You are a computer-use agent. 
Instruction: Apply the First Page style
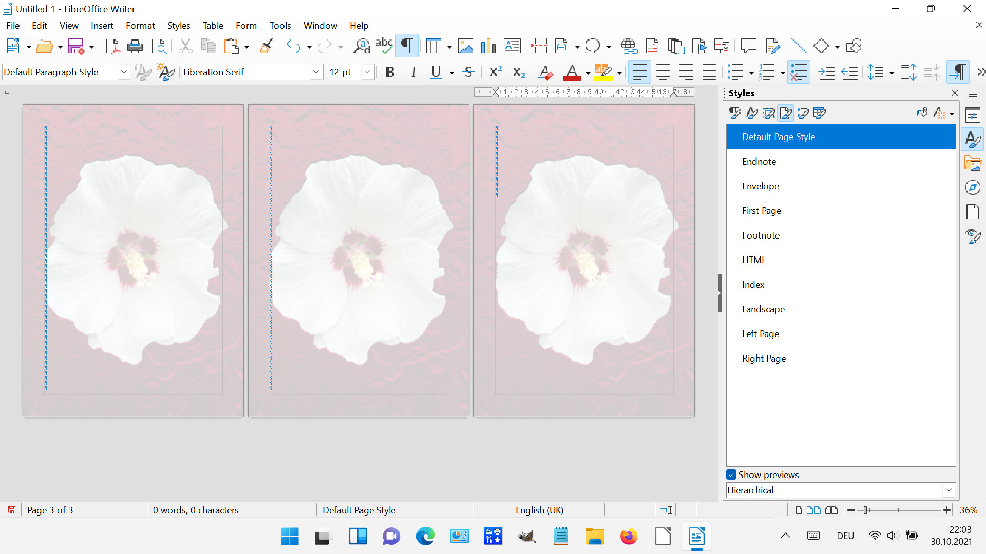(762, 210)
